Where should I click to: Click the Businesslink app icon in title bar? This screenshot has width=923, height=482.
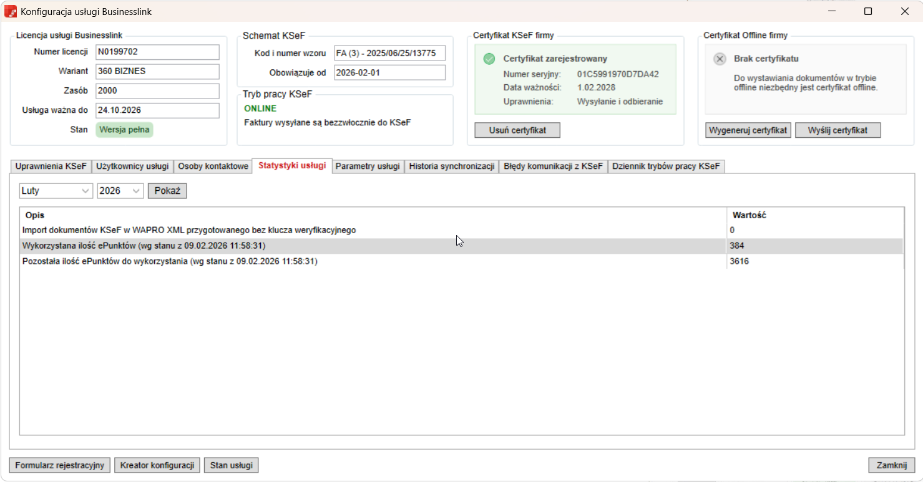[x=11, y=11]
